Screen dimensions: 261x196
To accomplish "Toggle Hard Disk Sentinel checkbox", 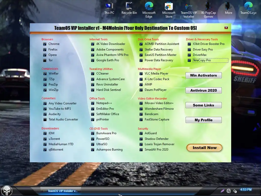I will point(93,90).
